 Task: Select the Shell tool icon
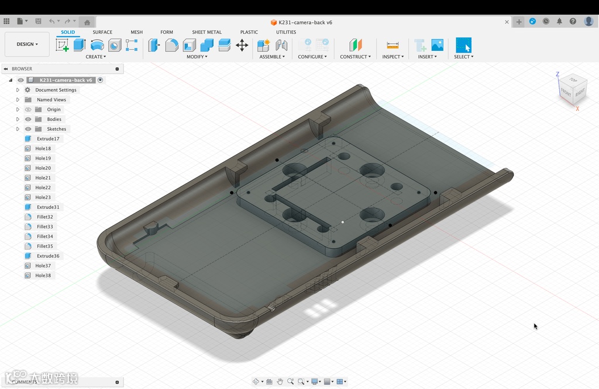click(190, 45)
